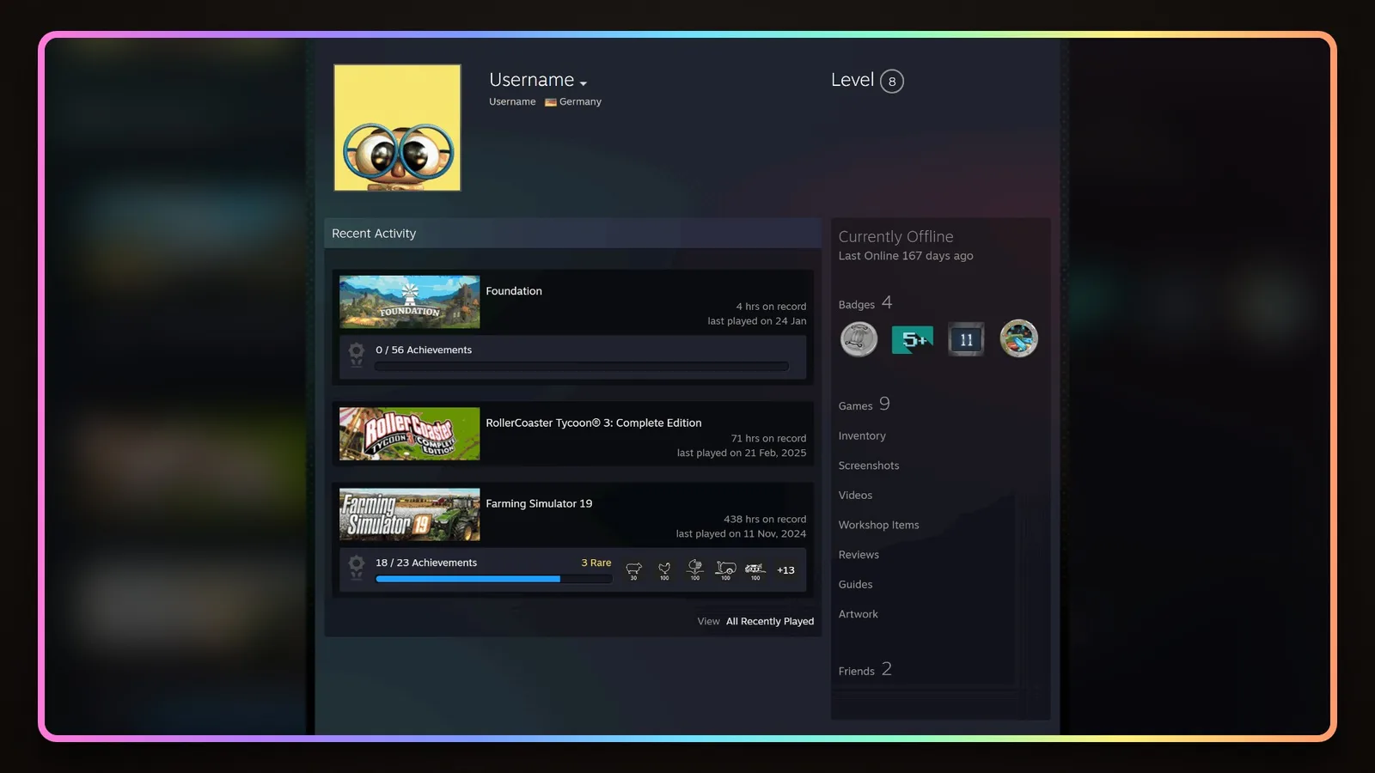
Task: Open the colorful round porthole badge
Action: 1019,338
